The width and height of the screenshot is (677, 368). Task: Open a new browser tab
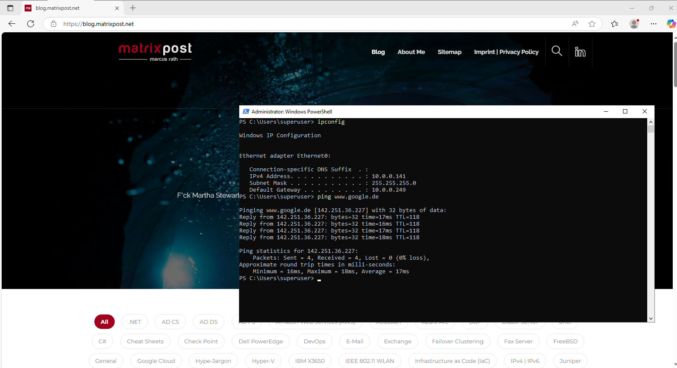coord(133,8)
